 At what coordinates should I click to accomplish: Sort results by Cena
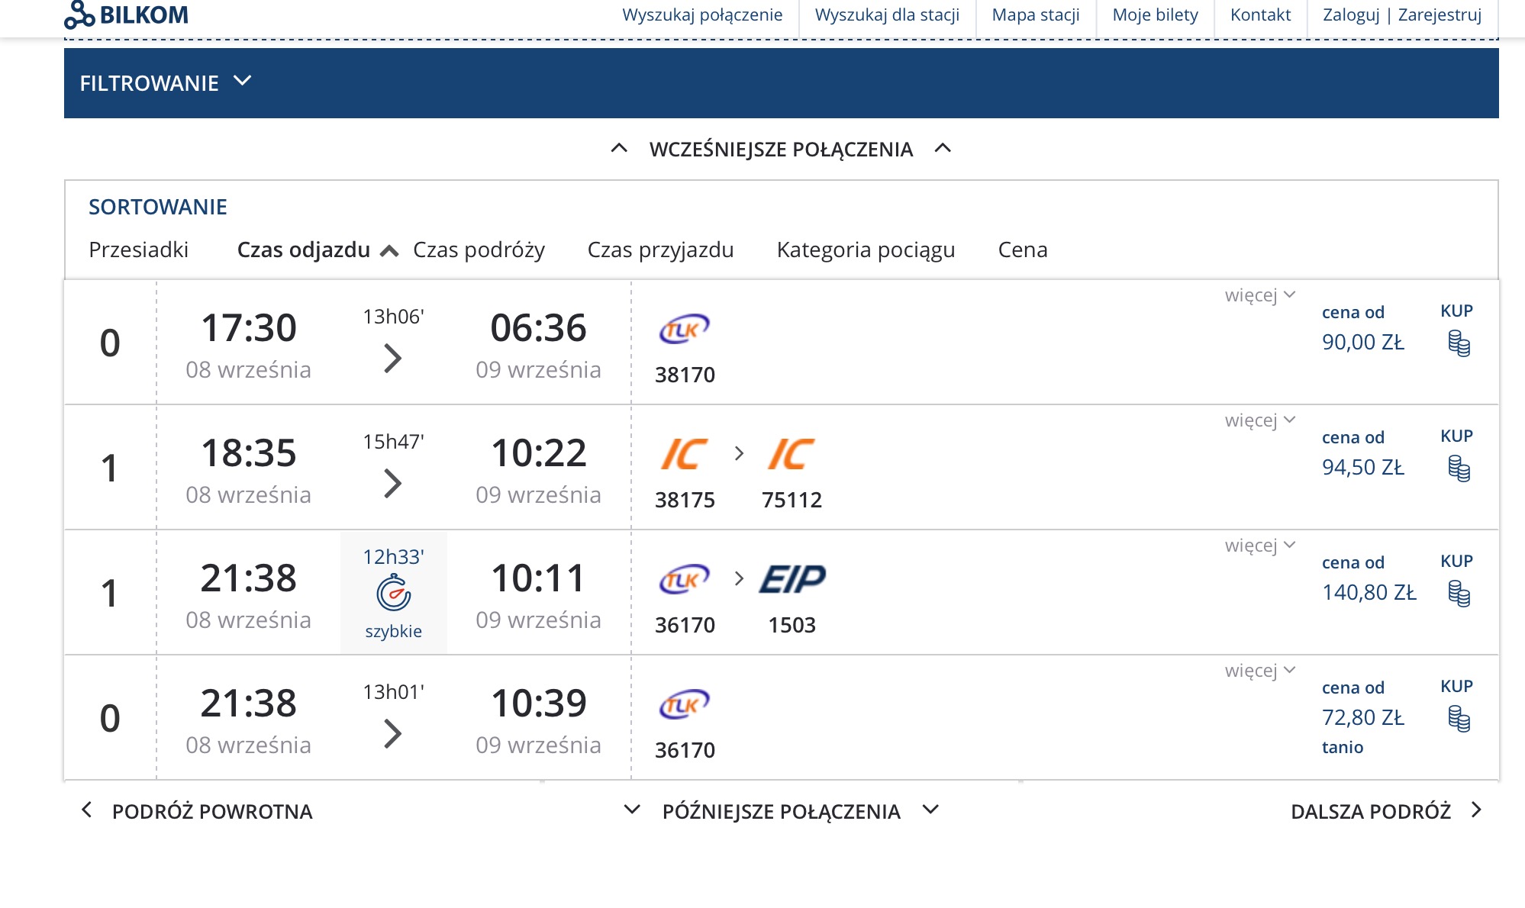coord(1022,250)
